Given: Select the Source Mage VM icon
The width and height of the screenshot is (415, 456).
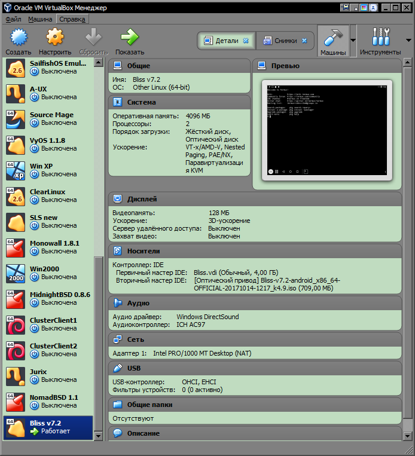Looking at the screenshot, I should coord(16,120).
